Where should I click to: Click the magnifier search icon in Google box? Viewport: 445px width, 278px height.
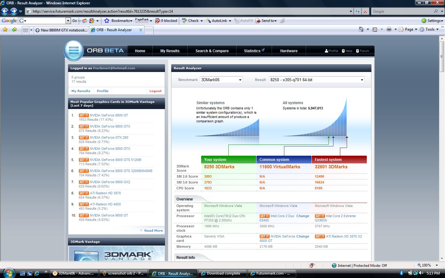tap(436, 11)
